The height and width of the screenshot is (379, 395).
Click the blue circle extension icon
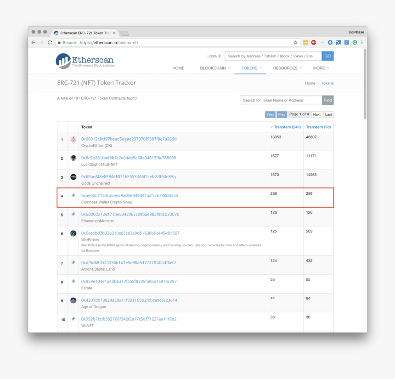[330, 43]
